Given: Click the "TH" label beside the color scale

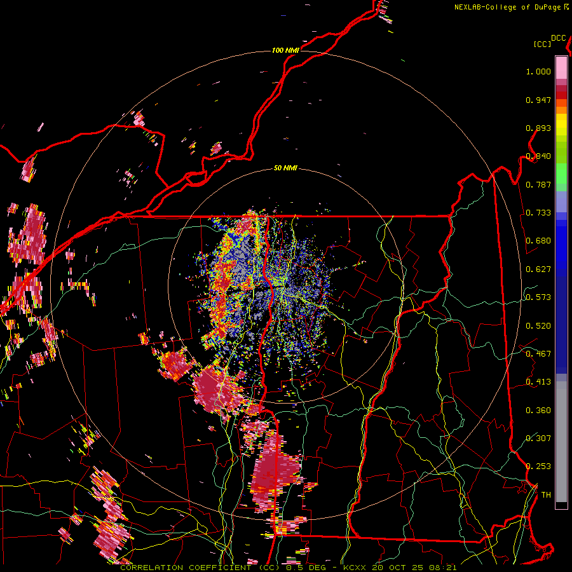Looking at the screenshot, I should click(x=546, y=495).
